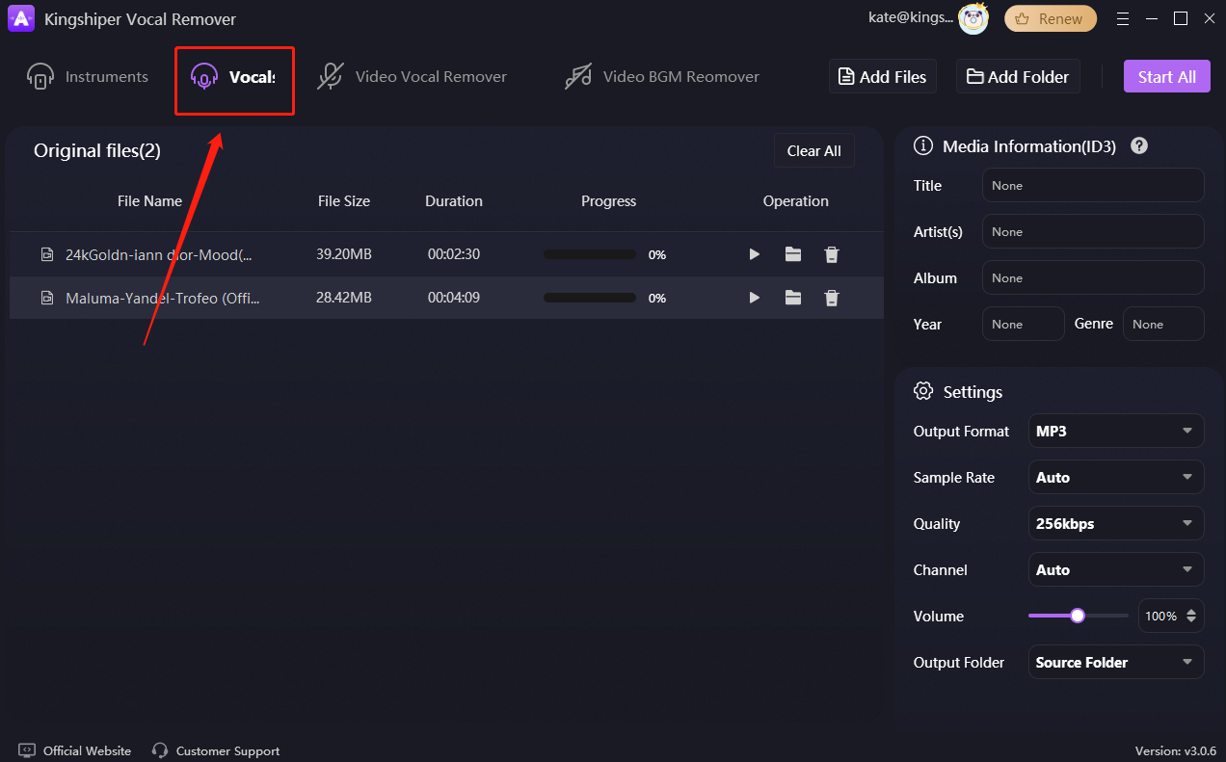Expand the Quality 256kbps dropdown
This screenshot has width=1226, height=762.
(x=1116, y=523)
